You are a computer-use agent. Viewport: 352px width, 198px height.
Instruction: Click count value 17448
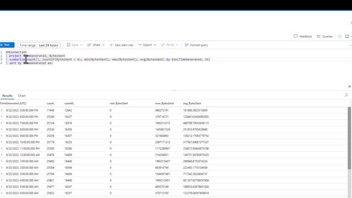50,111
